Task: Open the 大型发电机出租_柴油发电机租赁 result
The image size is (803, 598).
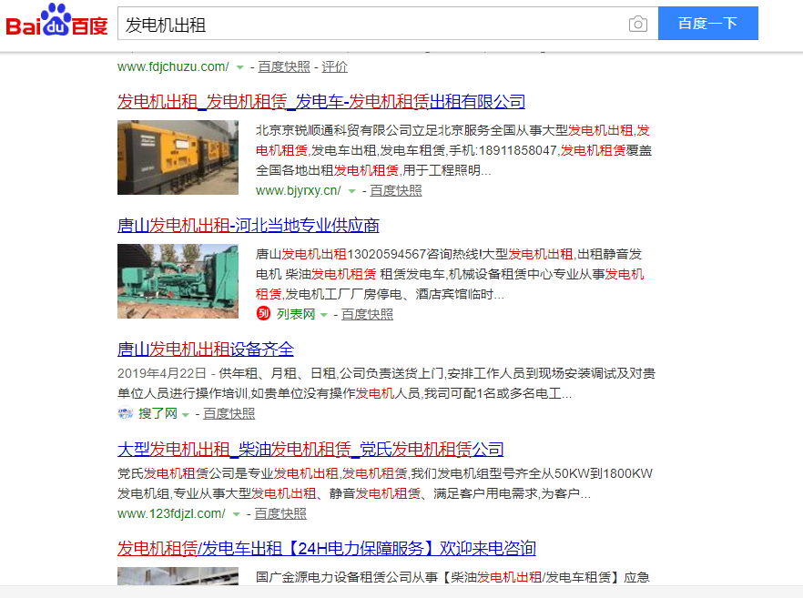Action: [x=310, y=450]
